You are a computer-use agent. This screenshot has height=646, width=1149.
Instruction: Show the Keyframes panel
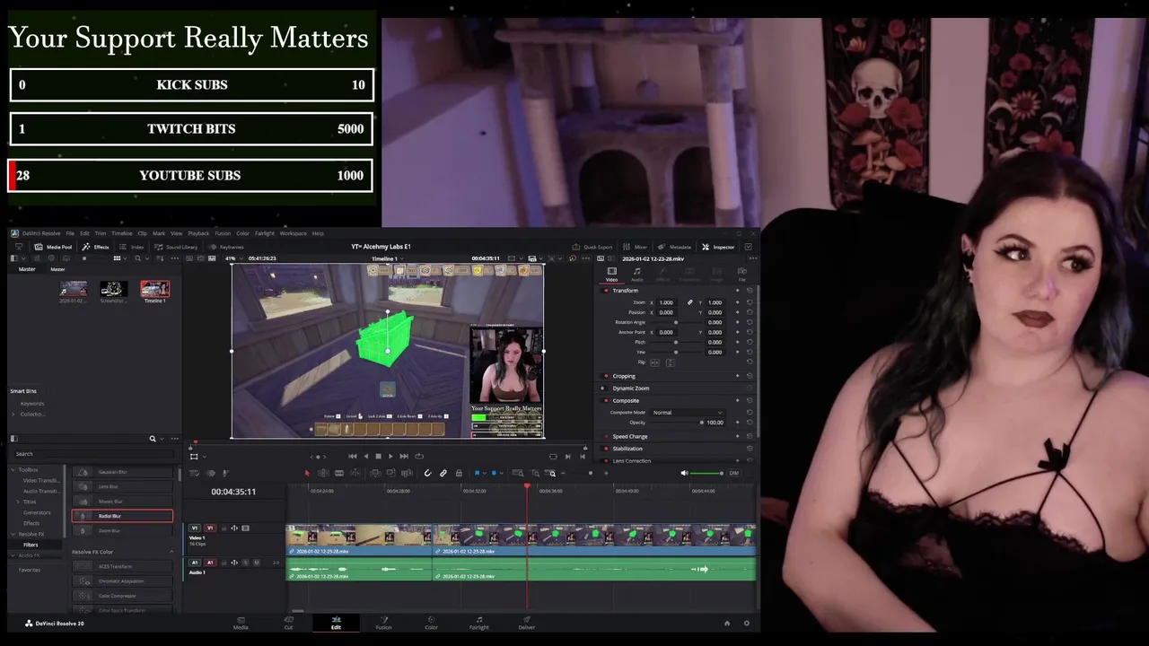pyautogui.click(x=226, y=247)
